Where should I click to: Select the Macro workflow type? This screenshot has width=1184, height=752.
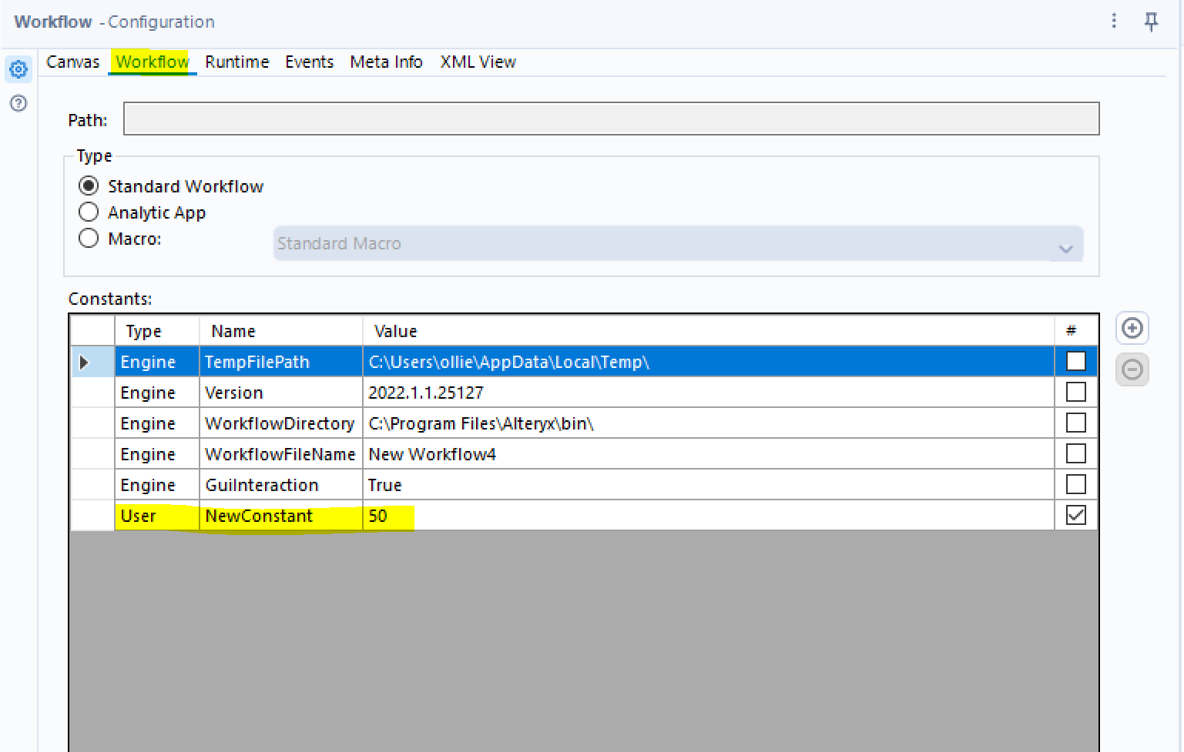click(89, 238)
